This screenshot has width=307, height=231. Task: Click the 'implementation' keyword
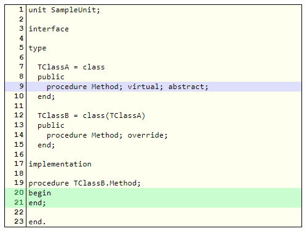coord(60,164)
